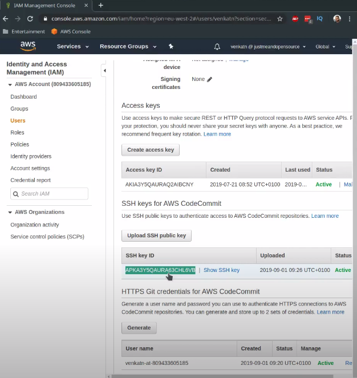Open Account settings in sidebar
The height and width of the screenshot is (378, 357).
pyautogui.click(x=30, y=168)
